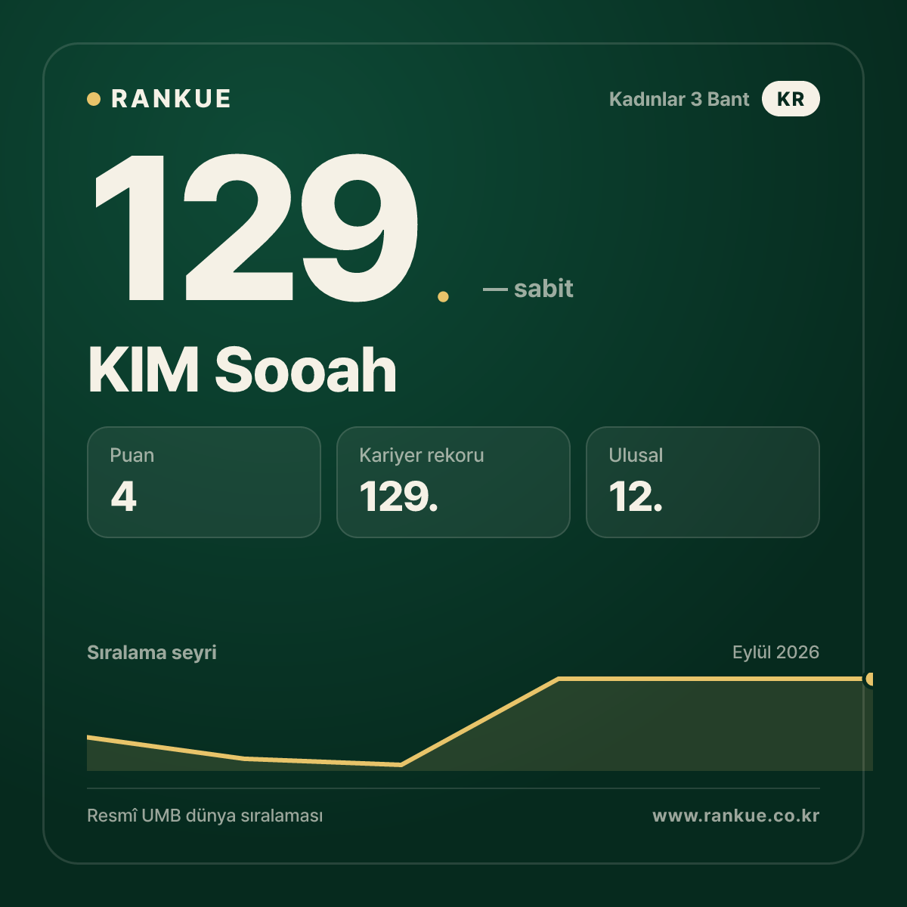Open the Puan stat card
The image size is (907, 907).
204,482
